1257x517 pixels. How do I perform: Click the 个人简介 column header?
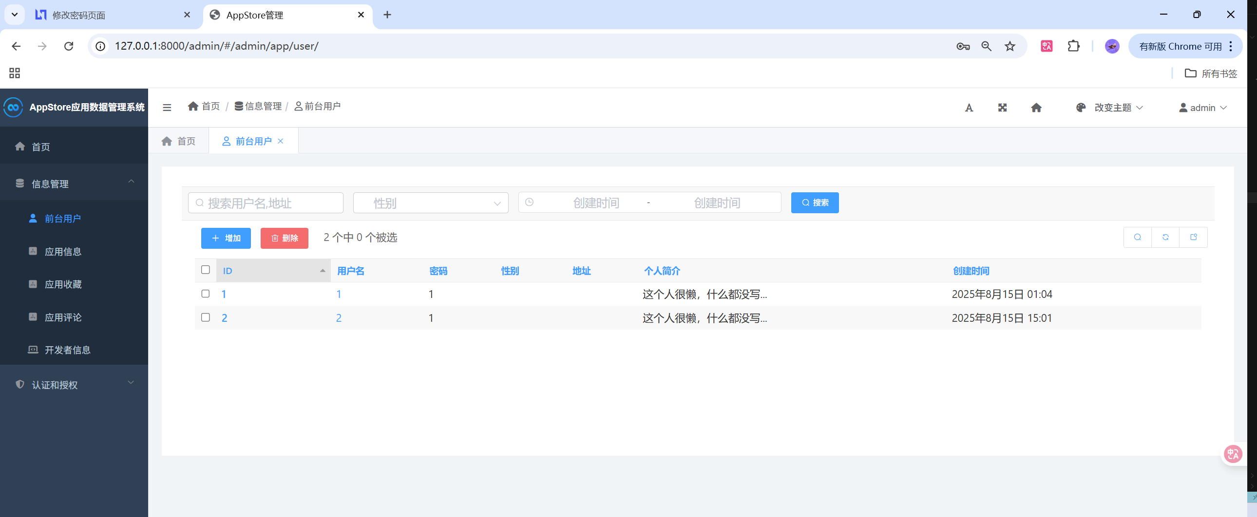tap(662, 271)
